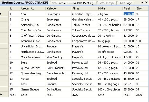Click the 24 pkgs. x 4 pieces cell
Viewport: 149px width, 102px height.
click(x=110, y=57)
